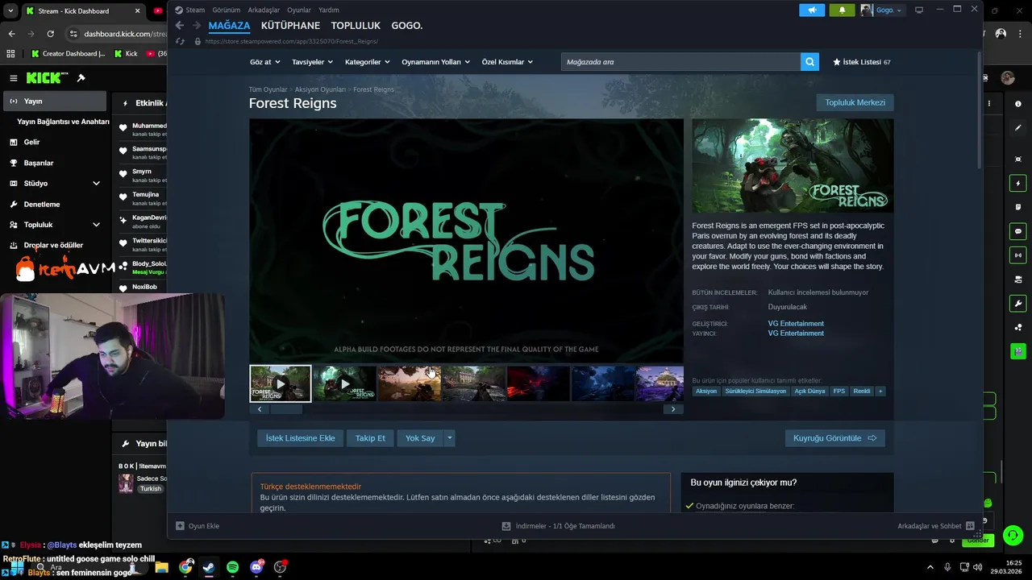Open the GOGO. profile tab
Screen dimensions: 1032x580
point(406,26)
